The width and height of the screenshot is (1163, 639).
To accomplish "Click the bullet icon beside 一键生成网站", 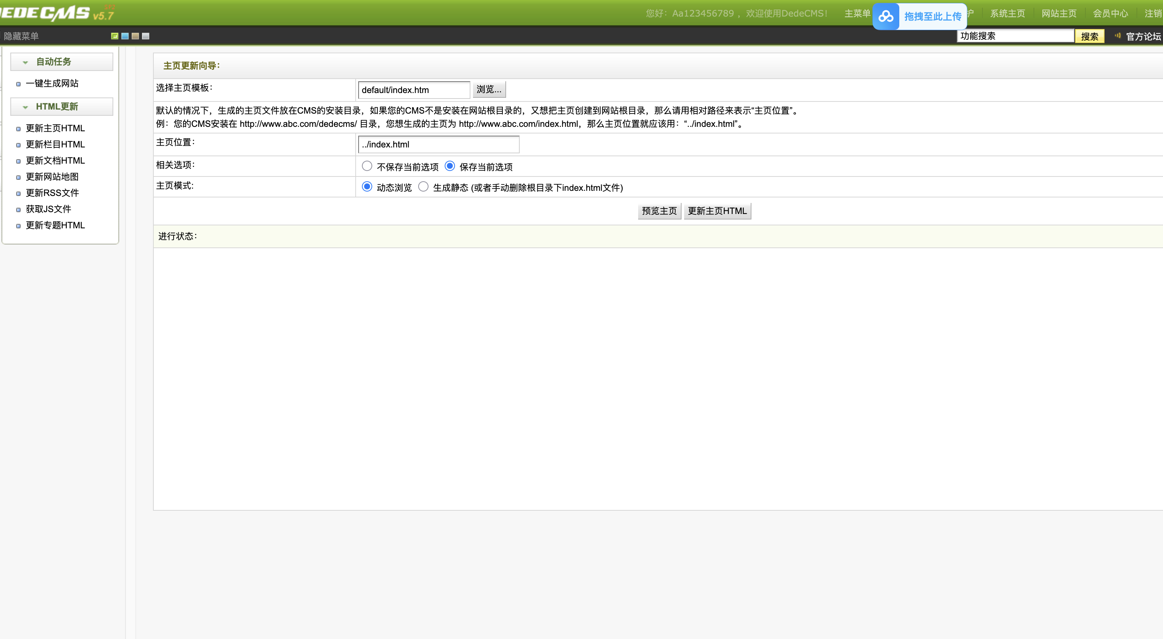I will pyautogui.click(x=18, y=84).
